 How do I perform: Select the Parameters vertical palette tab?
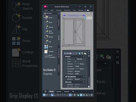coord(59,22)
